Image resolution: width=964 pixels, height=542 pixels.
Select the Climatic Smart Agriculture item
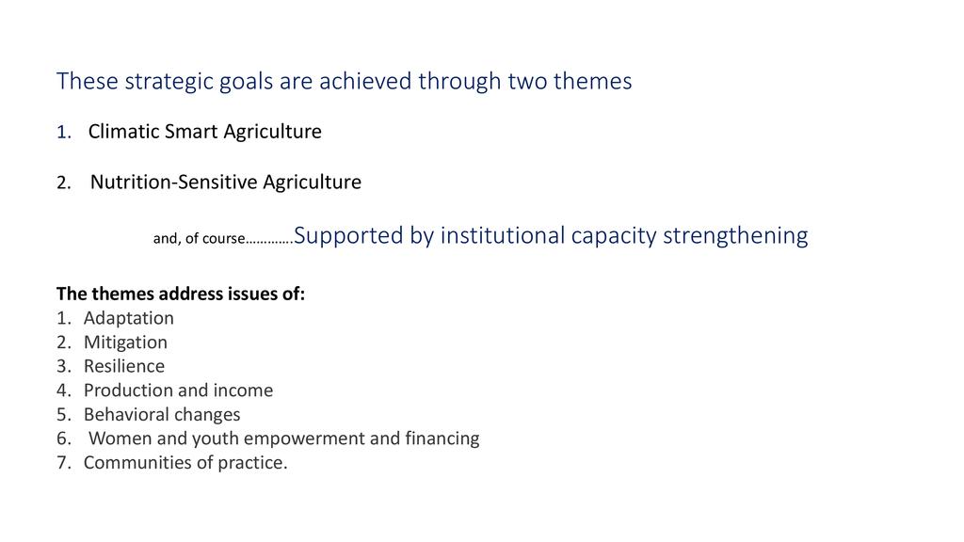[x=204, y=132]
